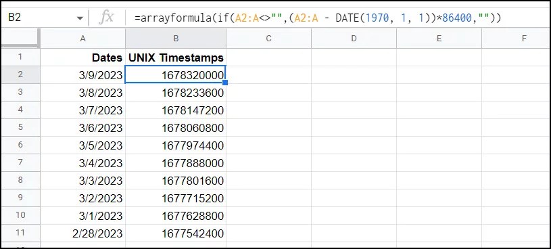This screenshot has width=551, height=249.
Task: Select cell containing 1677801600
Action: (176, 180)
